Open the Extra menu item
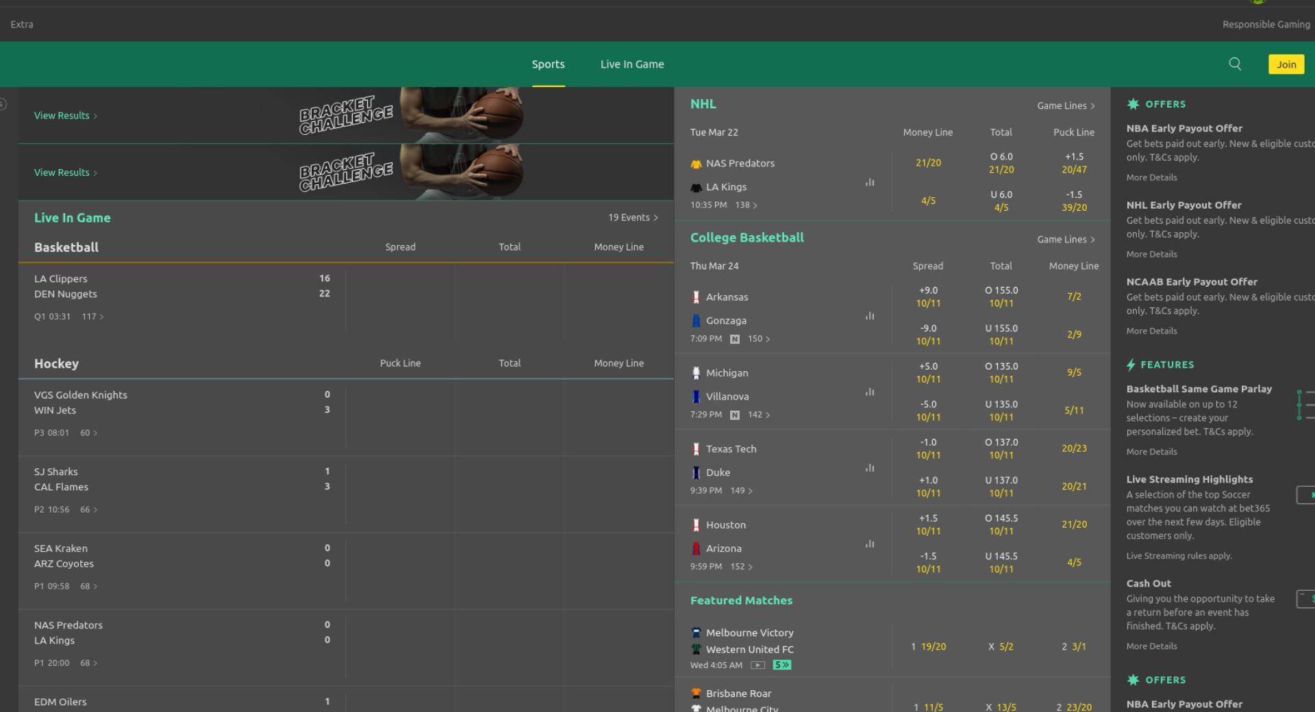 [22, 24]
